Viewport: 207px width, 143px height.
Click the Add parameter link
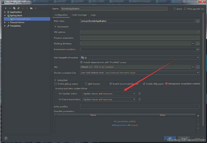click(119, 125)
